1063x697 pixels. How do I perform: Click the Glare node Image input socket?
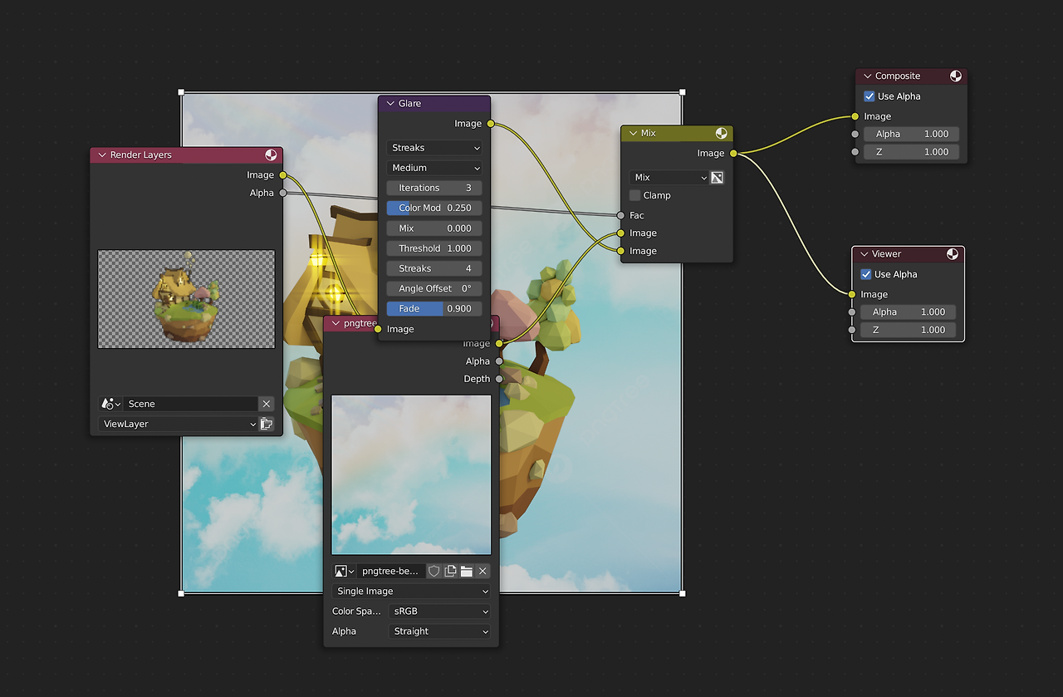tap(378, 329)
